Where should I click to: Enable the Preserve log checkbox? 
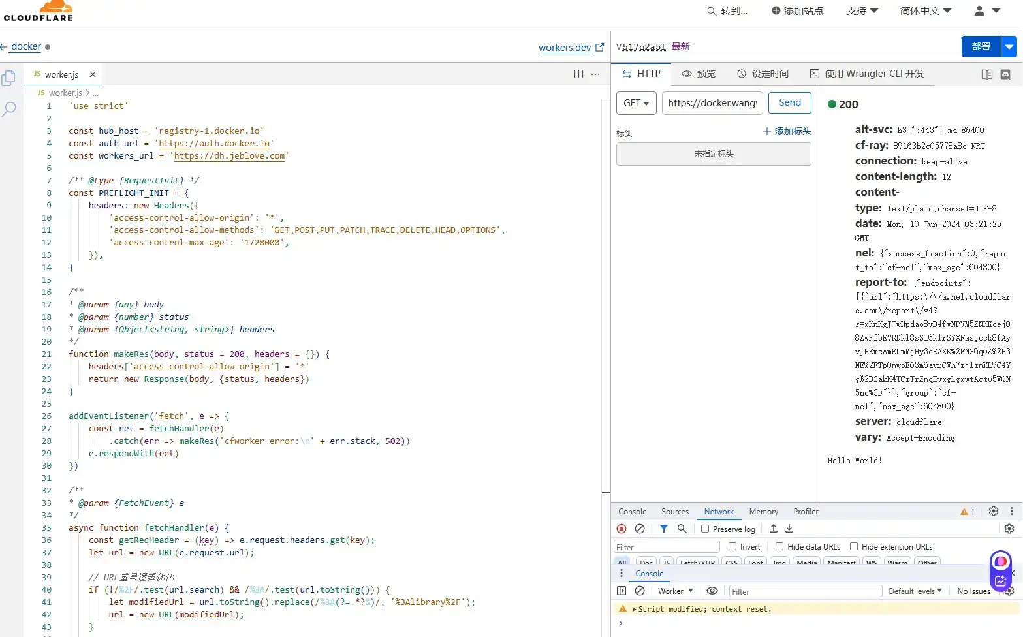[705, 529]
